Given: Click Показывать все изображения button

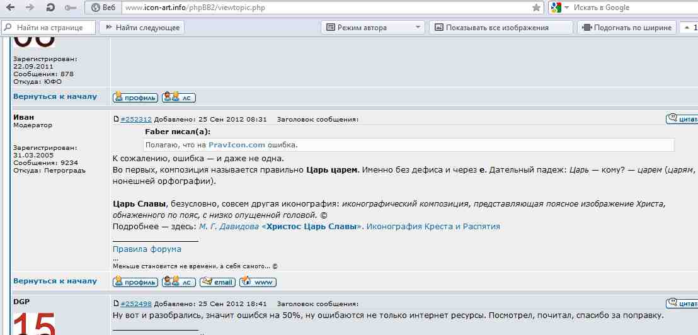Looking at the screenshot, I should click(x=501, y=28).
